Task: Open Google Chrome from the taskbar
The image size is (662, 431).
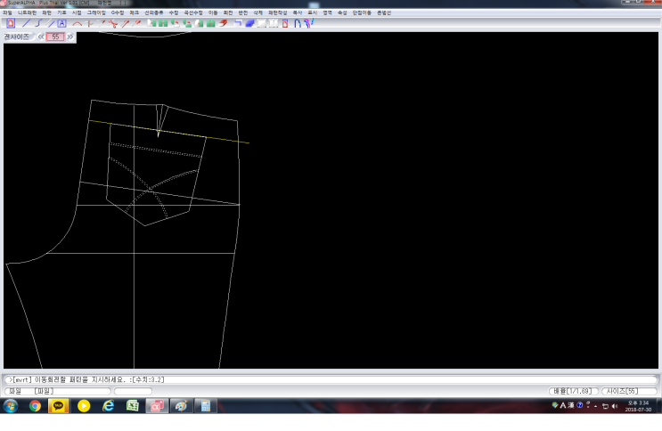Action: [x=35, y=406]
